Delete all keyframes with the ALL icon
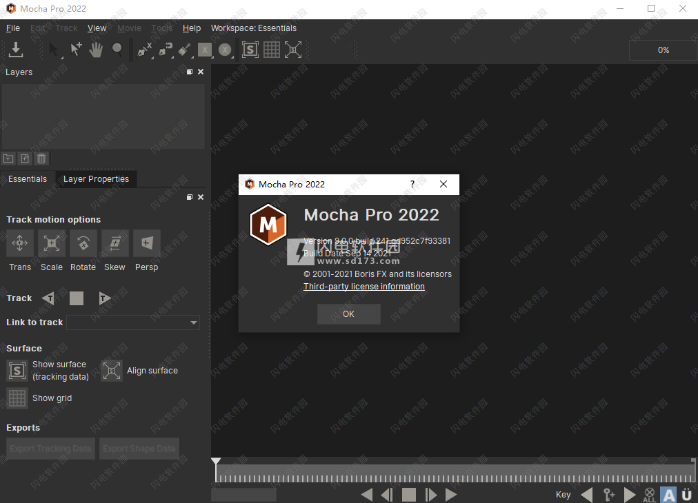Screen dimensions: 698x503 650,495
